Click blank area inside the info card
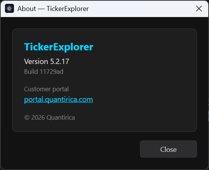Viewport: 209px width, 170px height. 144,80
